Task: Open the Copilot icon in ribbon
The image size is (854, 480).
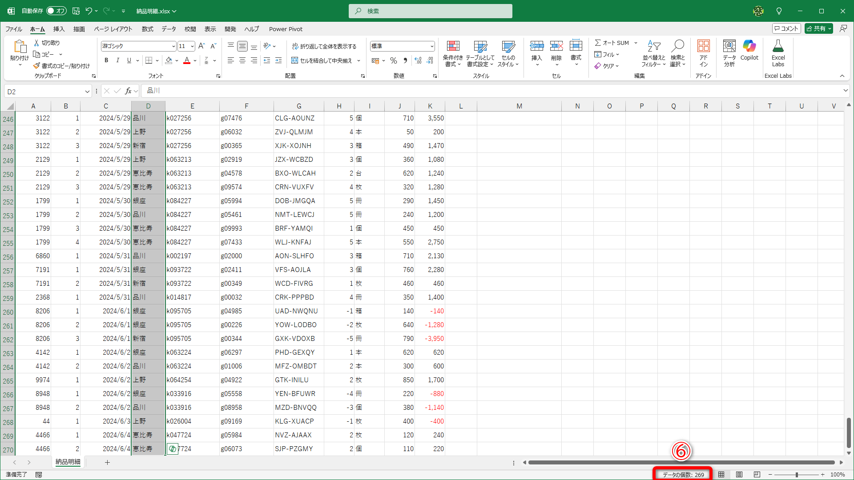Action: pos(749,46)
